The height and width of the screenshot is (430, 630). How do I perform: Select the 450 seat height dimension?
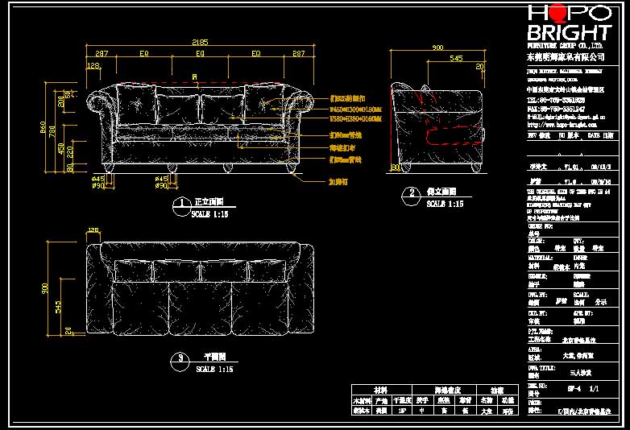click(61, 148)
